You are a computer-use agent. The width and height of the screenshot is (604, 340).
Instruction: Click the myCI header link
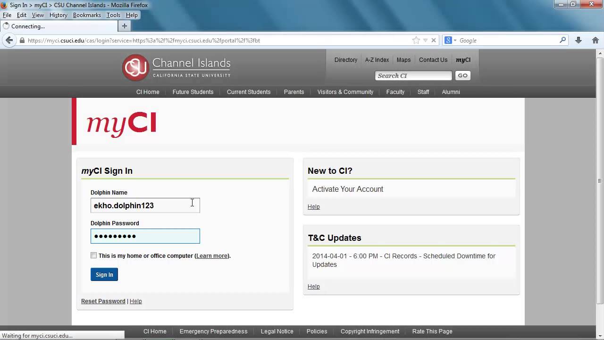click(x=463, y=60)
